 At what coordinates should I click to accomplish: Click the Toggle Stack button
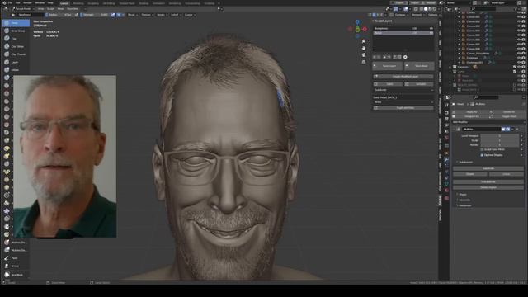[x=508, y=116]
